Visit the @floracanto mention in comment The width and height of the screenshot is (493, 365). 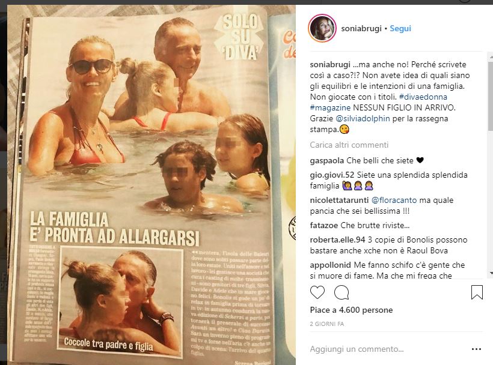click(x=394, y=201)
